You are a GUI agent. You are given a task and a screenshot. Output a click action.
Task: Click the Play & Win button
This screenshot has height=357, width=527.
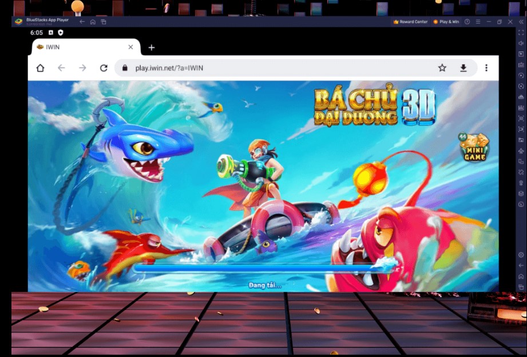[447, 21]
